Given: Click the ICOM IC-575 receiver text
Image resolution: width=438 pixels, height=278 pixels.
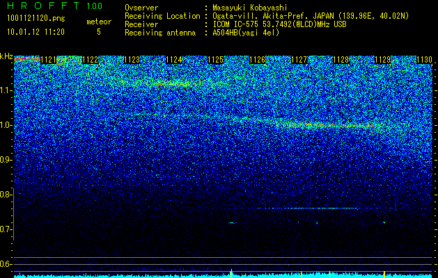Looking at the screenshot, I should [x=279, y=24].
